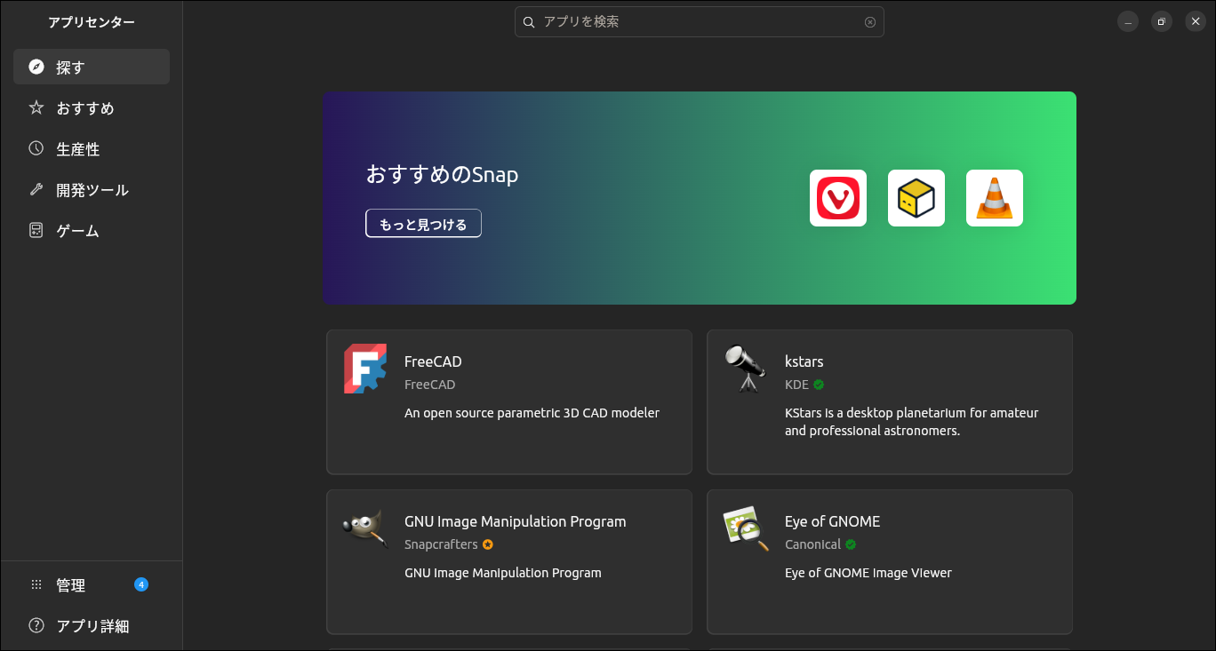This screenshot has height=651, width=1216.
Task: Open the Eye of GNOME title
Action: 833,521
